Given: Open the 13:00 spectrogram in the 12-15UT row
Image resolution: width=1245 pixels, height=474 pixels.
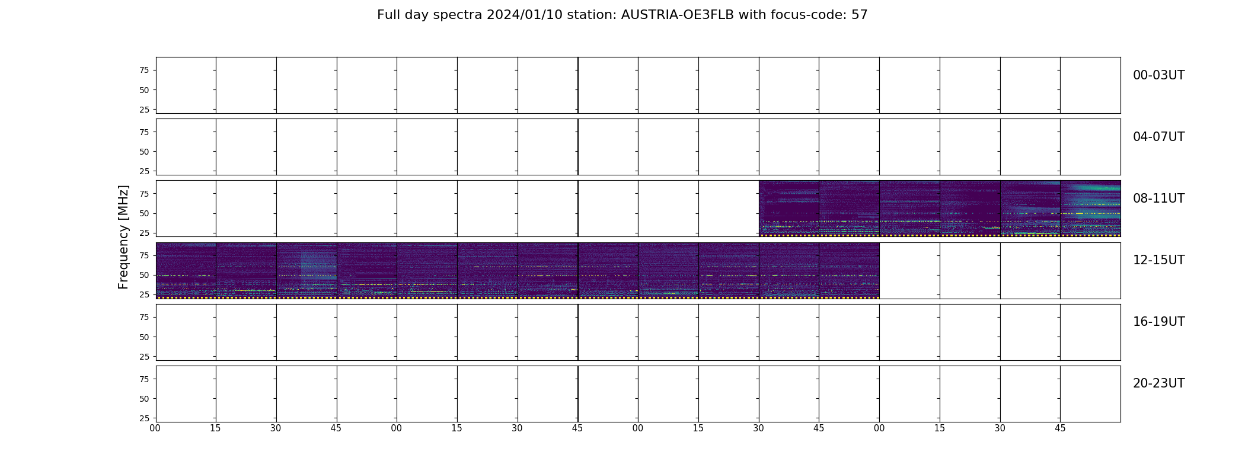Looking at the screenshot, I should (x=427, y=270).
